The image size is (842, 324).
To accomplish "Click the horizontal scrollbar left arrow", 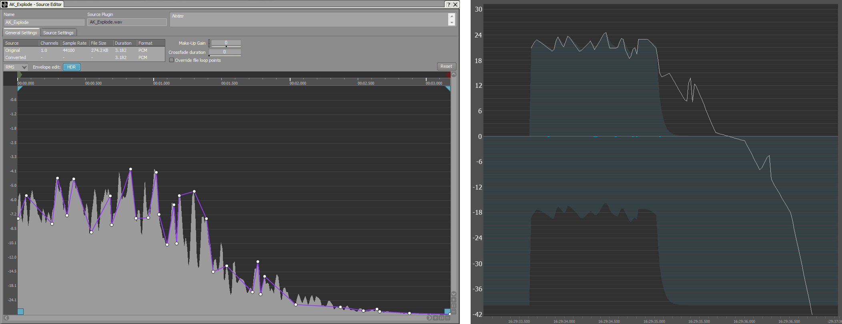I will [x=6, y=318].
